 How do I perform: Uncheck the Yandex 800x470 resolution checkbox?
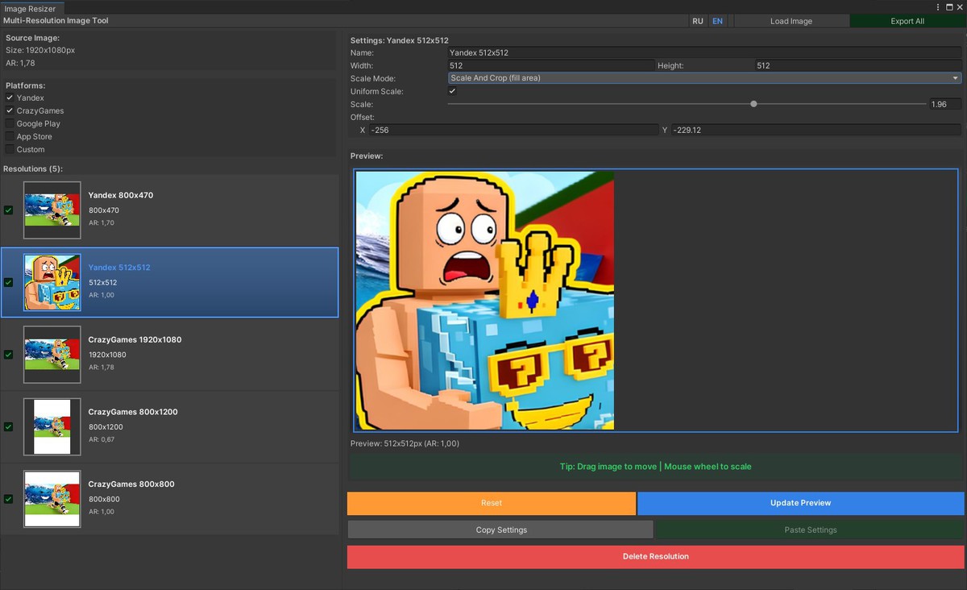[8, 210]
